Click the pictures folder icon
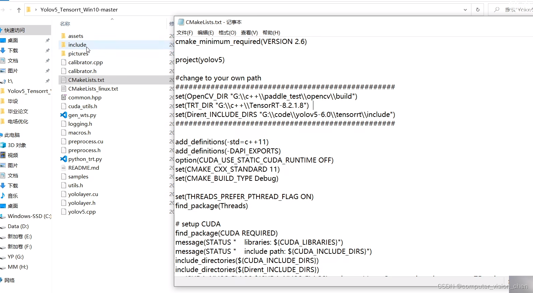The image size is (533, 293). (x=63, y=53)
